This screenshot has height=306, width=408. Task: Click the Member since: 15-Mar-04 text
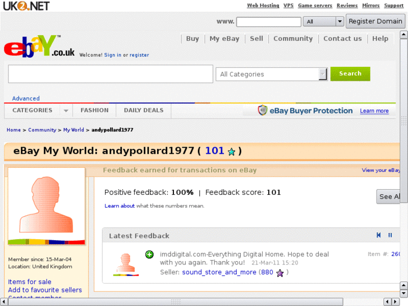(40, 259)
